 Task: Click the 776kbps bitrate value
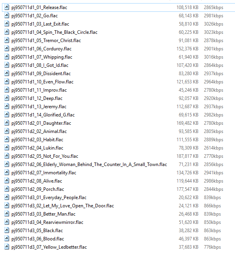[x=212, y=247]
